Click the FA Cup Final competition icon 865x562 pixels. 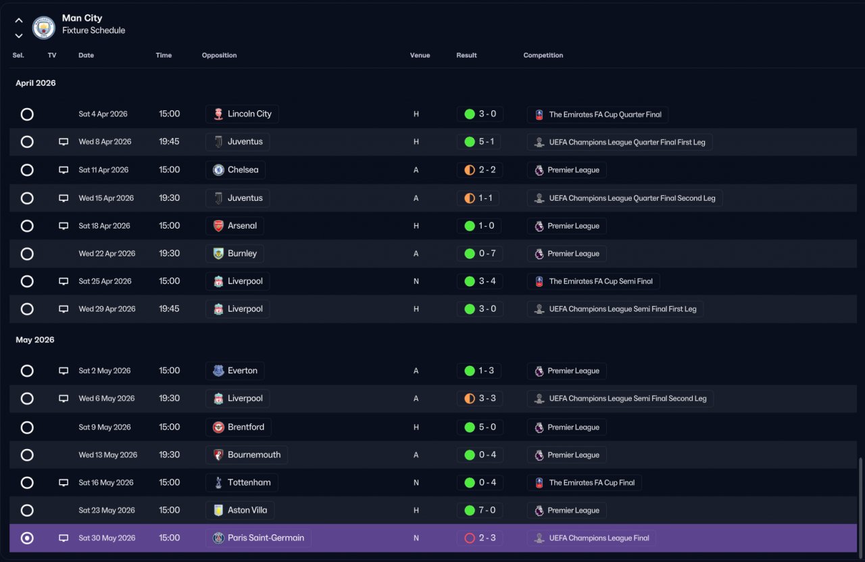coord(539,483)
